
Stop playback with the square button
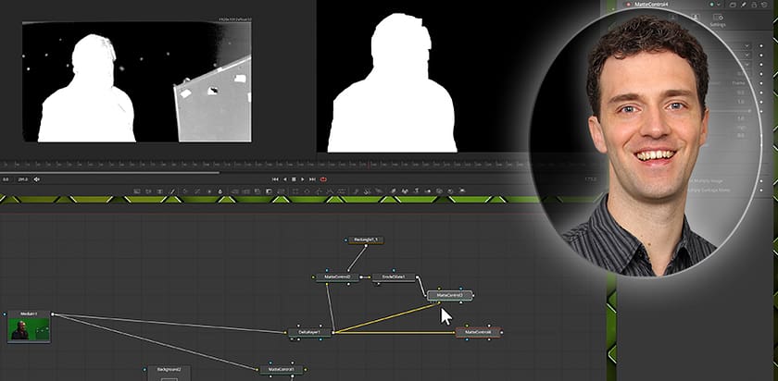click(294, 179)
